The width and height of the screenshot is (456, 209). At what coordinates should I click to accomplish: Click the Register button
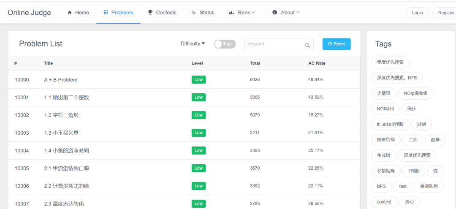[445, 13]
